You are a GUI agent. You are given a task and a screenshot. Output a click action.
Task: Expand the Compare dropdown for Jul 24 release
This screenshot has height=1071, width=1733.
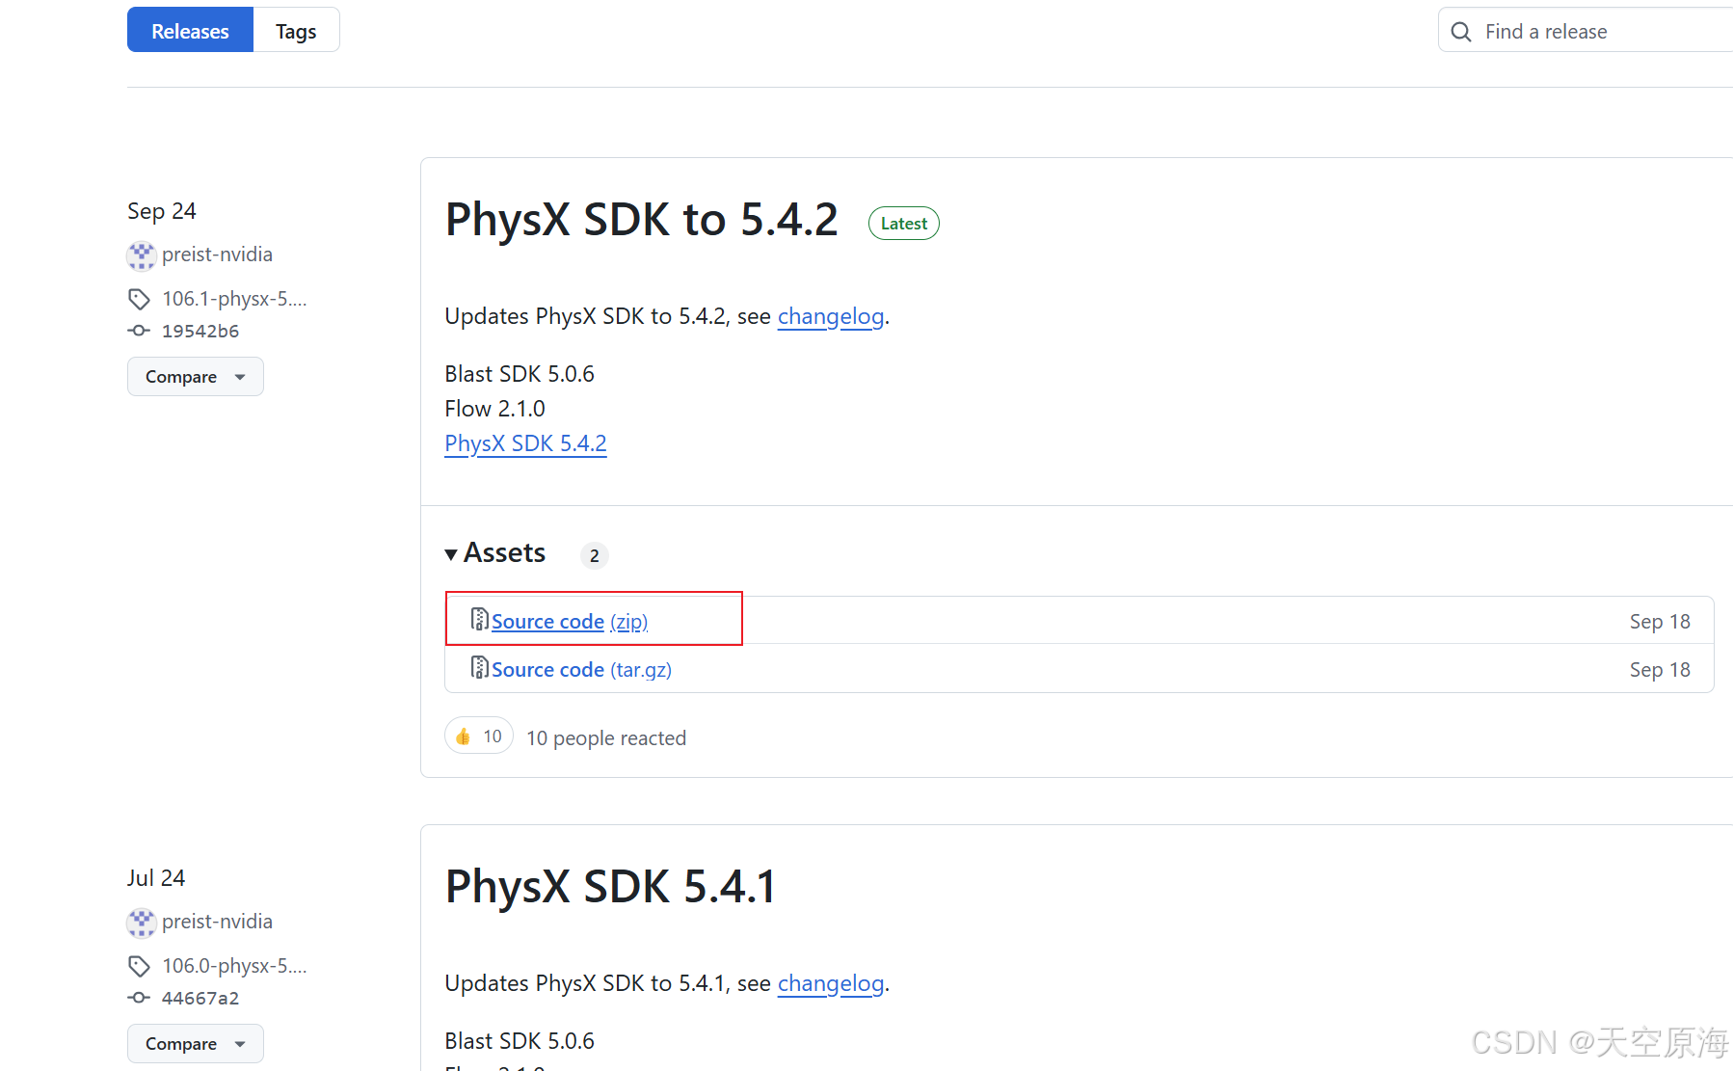[x=196, y=1044]
